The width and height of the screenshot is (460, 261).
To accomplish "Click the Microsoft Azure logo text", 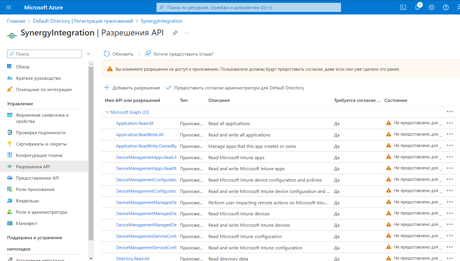I will [x=43, y=7].
